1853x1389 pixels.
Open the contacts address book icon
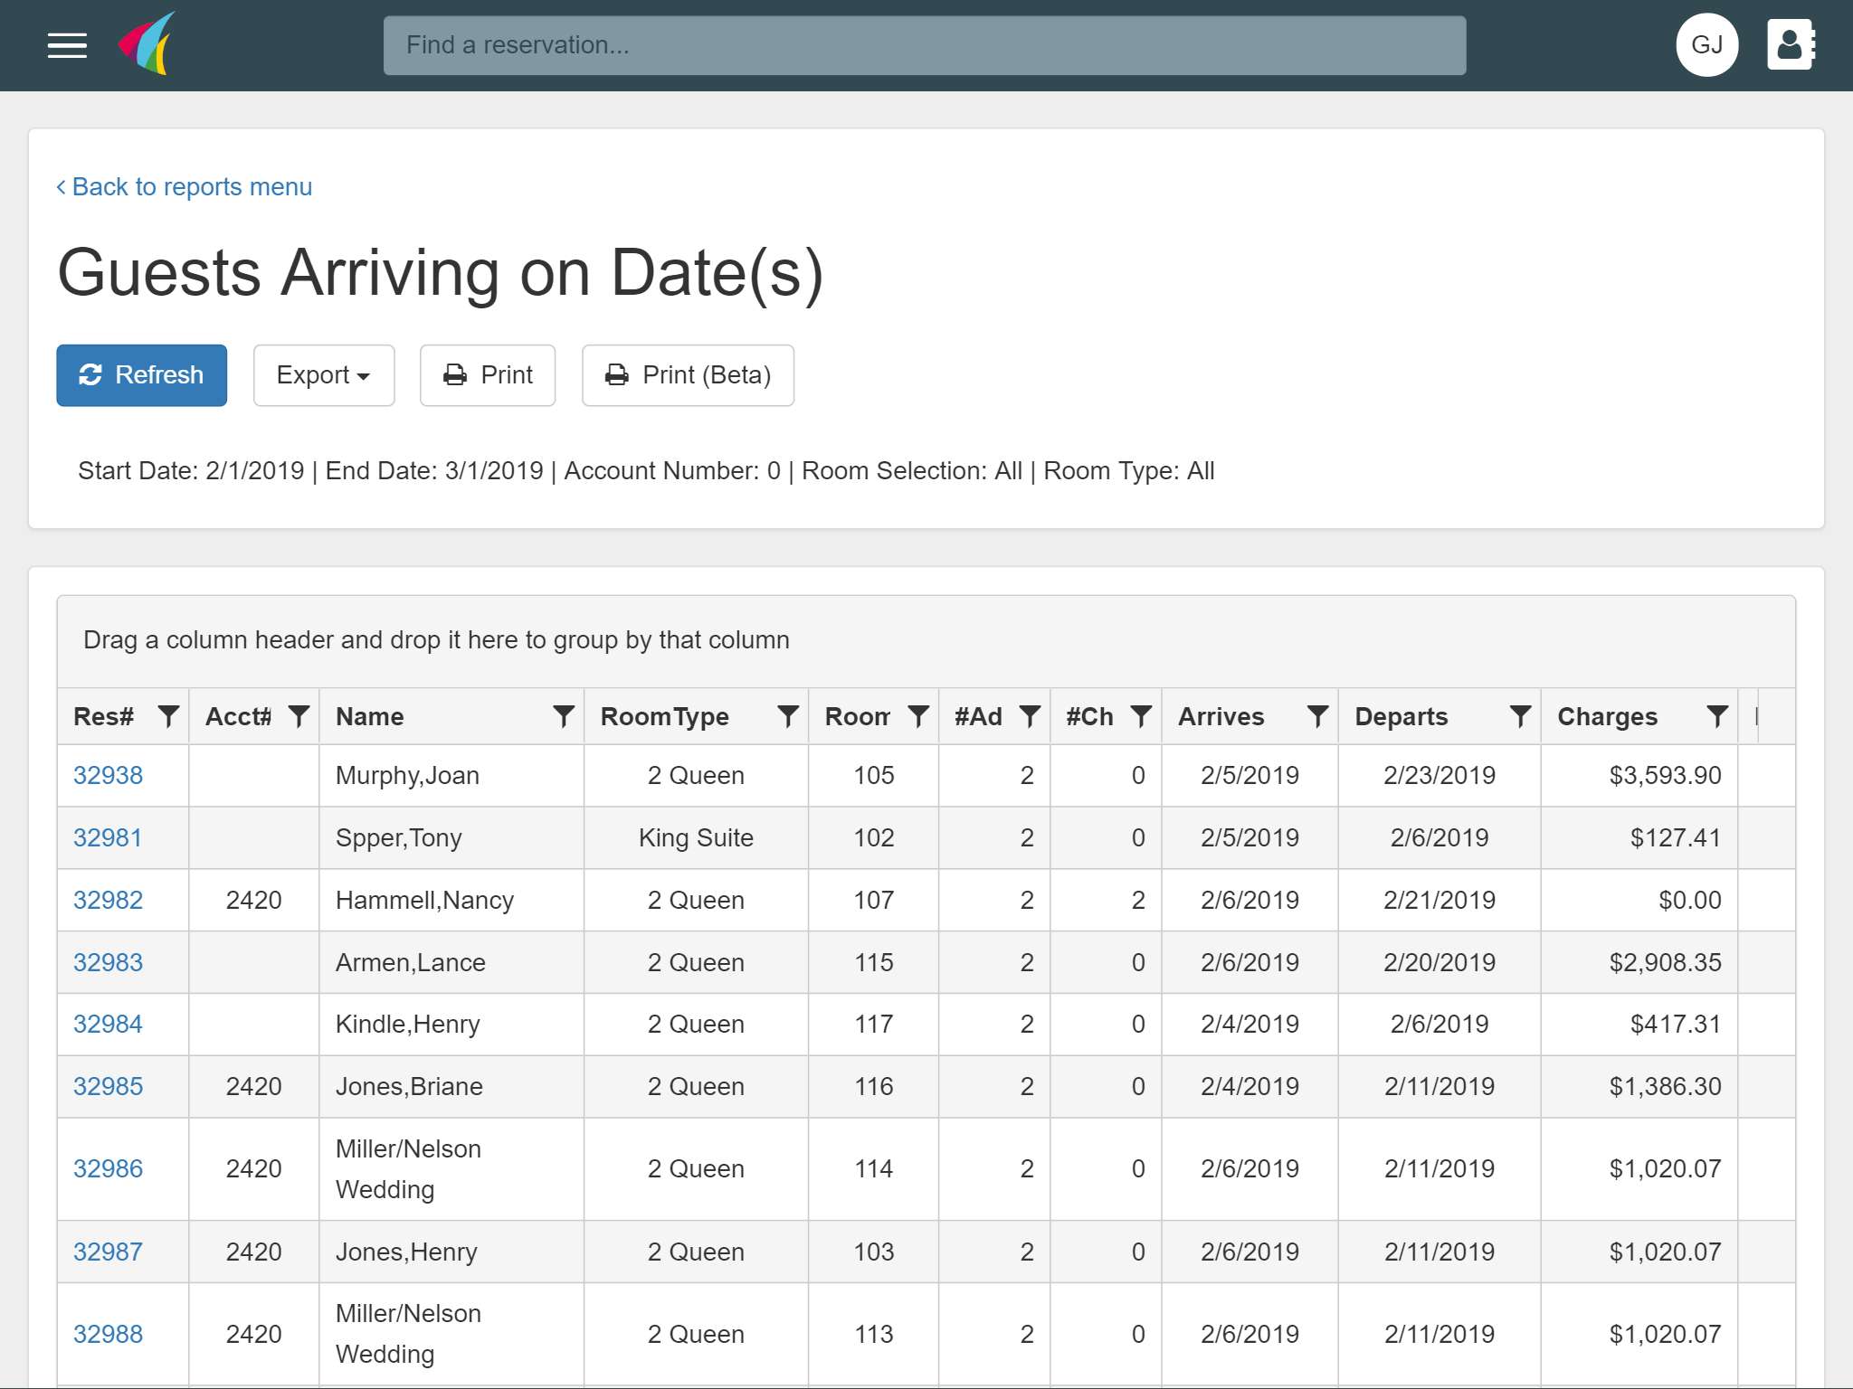tap(1791, 44)
